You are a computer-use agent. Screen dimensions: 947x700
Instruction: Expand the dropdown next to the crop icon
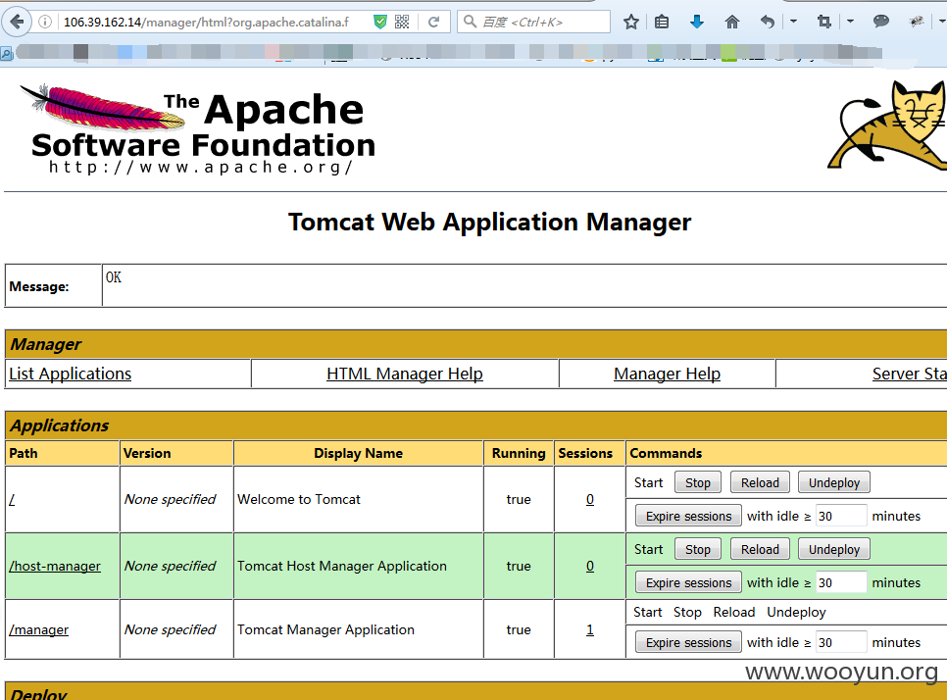850,22
